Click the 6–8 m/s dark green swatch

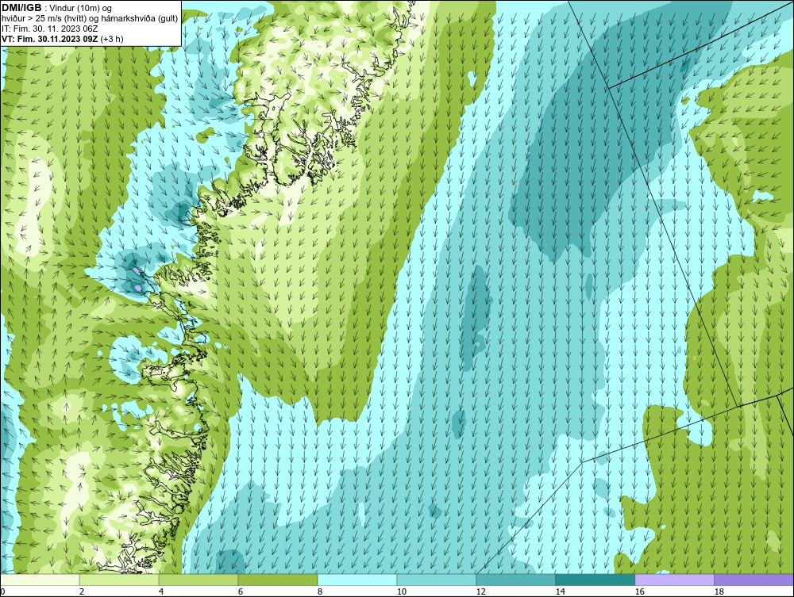pos(277,580)
